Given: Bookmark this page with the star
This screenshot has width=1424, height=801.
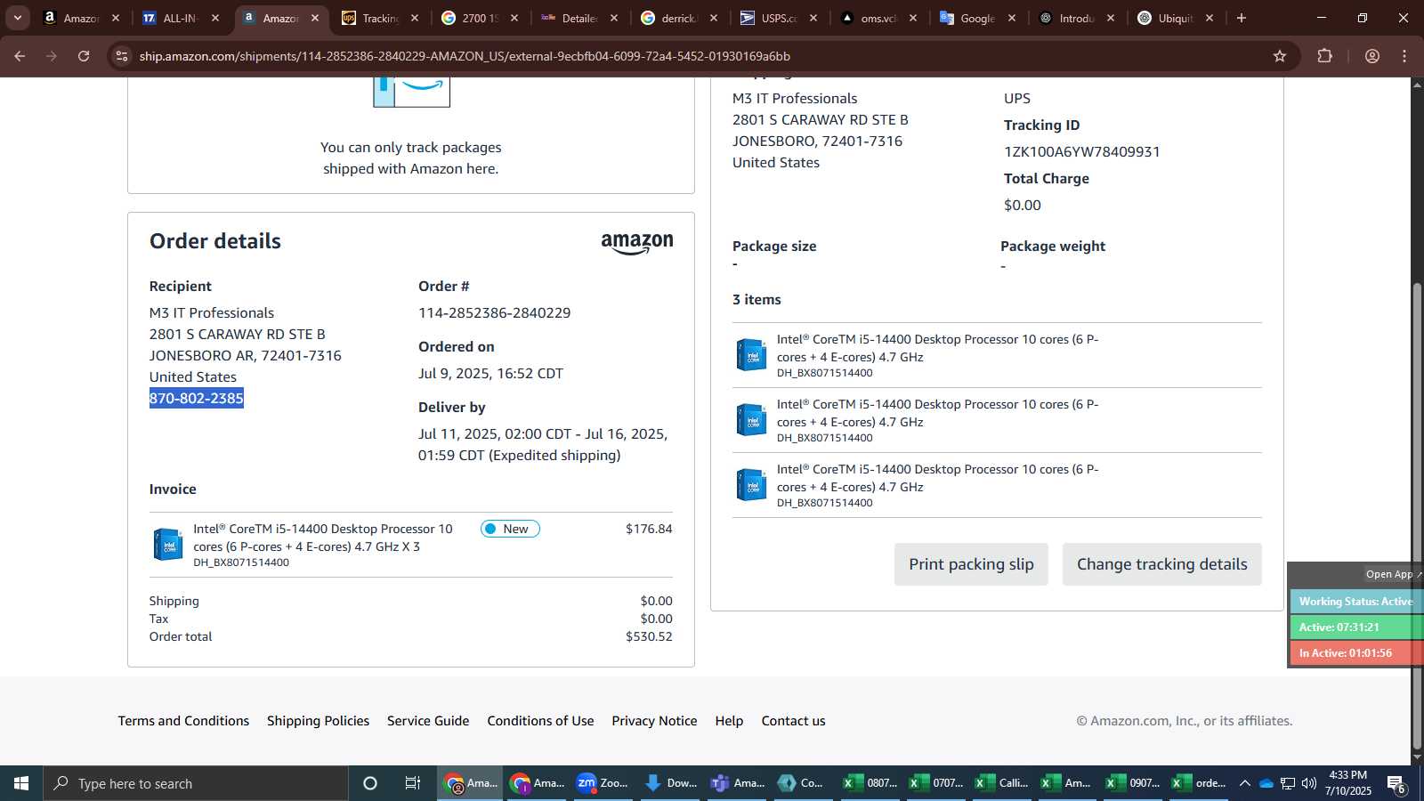Looking at the screenshot, I should pyautogui.click(x=1280, y=56).
